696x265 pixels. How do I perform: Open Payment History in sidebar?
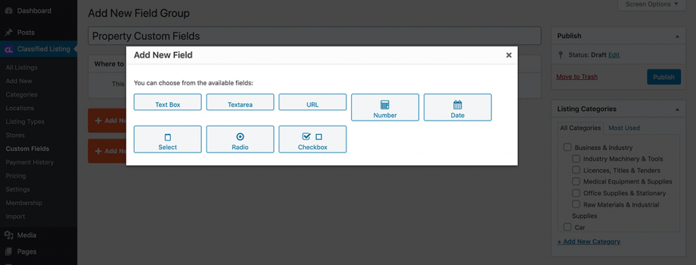coord(30,162)
